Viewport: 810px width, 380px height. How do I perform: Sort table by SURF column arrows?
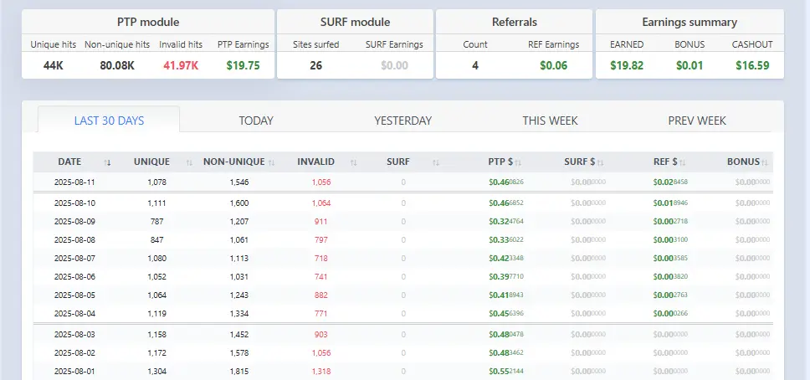coord(435,162)
